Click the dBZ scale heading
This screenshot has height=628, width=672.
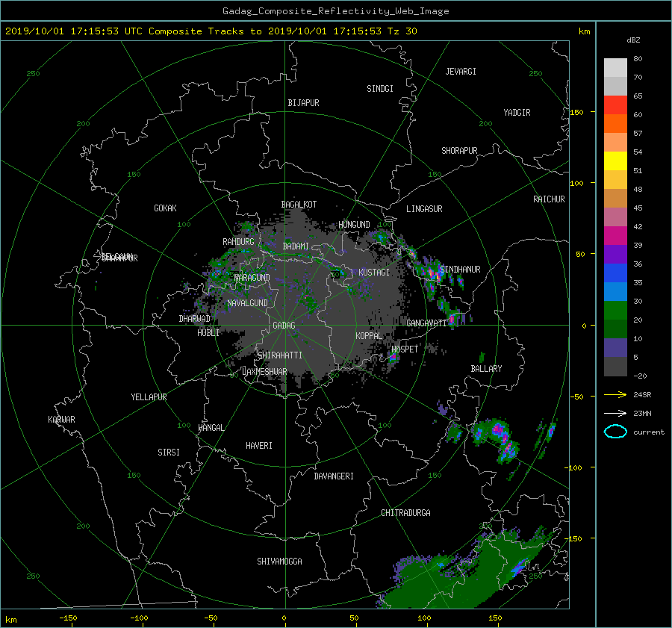(633, 40)
